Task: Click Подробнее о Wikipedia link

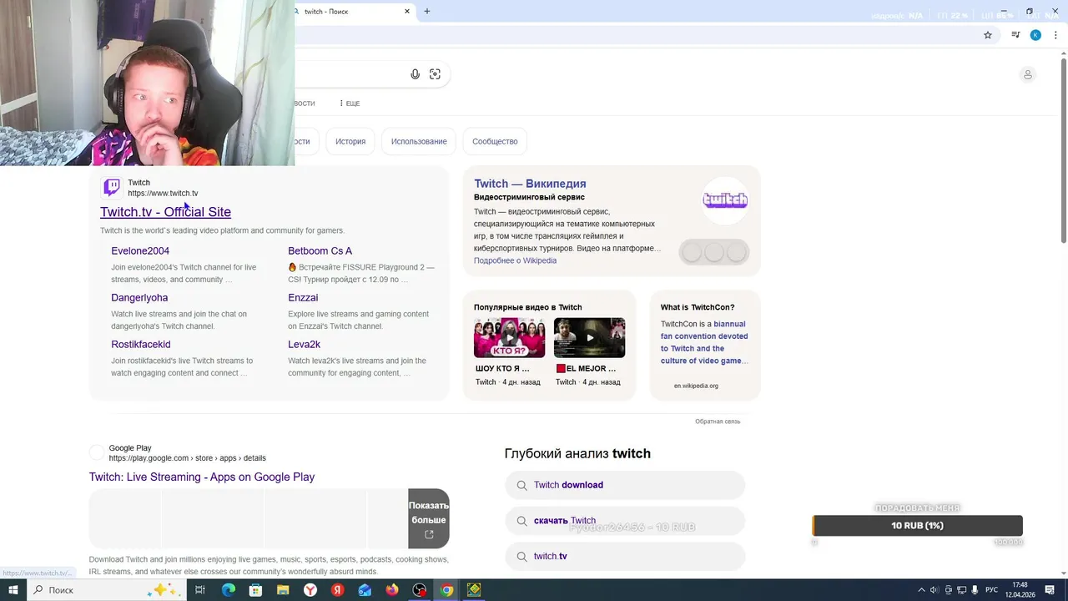Action: pos(515,260)
